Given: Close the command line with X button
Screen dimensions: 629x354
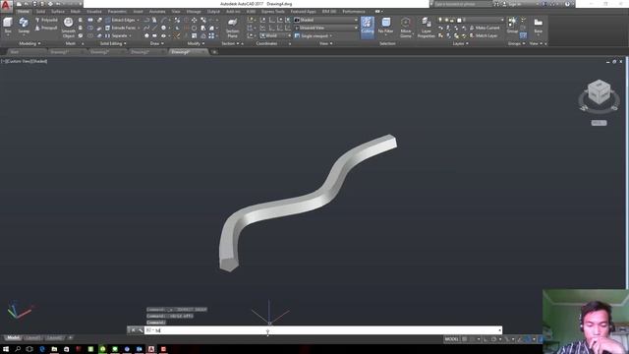Looking at the screenshot, I should (x=134, y=330).
